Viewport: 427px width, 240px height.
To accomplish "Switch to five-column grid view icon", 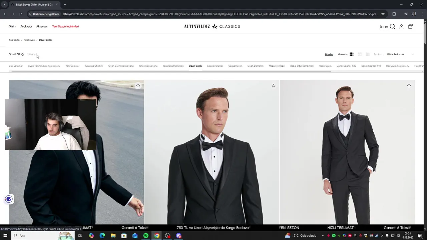I will (368, 54).
